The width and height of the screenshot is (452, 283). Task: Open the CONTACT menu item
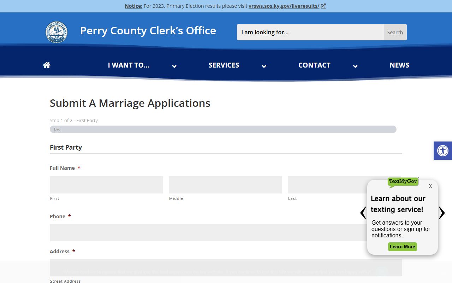[x=314, y=65]
